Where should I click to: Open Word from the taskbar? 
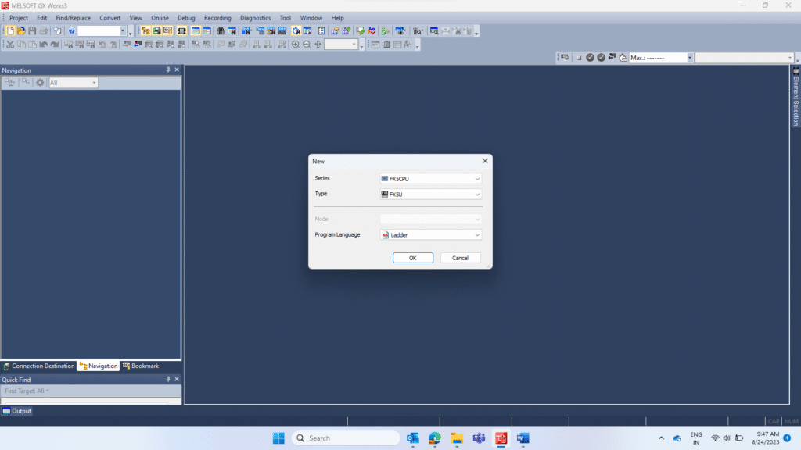523,437
